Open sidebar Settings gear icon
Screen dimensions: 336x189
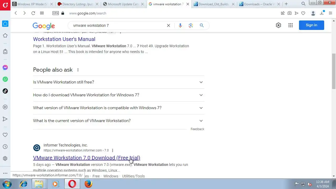(x=5, y=159)
